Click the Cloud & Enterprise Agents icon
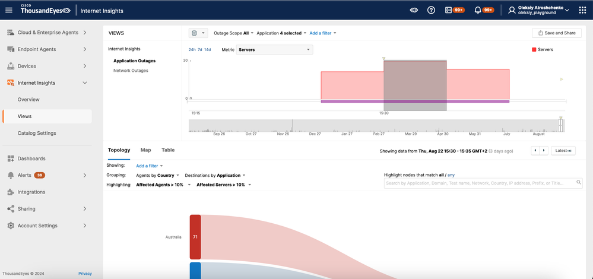The height and width of the screenshot is (279, 593). point(11,33)
